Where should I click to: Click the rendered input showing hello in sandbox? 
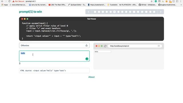tap(103, 51)
